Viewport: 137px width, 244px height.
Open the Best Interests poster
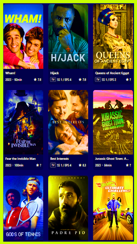click(68, 122)
